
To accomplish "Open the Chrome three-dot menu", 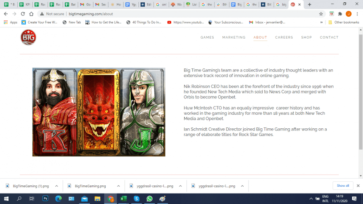I will (x=357, y=14).
